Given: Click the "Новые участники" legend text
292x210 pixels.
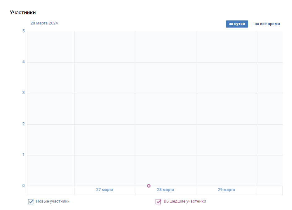Looking at the screenshot, I should 53,201.
